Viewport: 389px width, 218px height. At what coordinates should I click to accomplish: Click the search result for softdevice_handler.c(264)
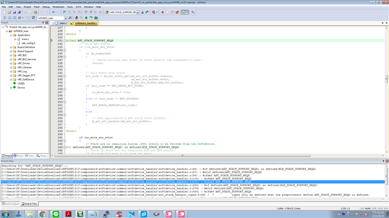(159, 185)
